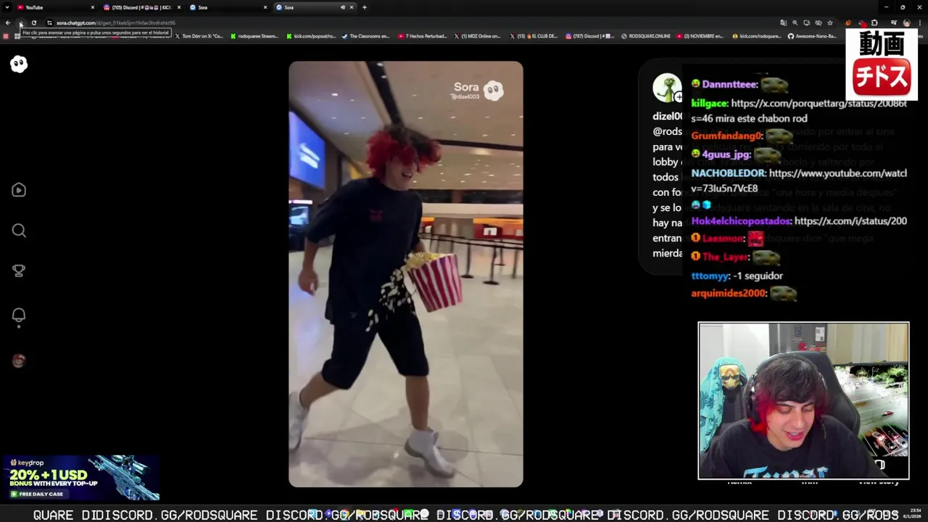The width and height of the screenshot is (928, 522).
Task: Open the trophy icon in Sora sidebar
Action: [19, 270]
